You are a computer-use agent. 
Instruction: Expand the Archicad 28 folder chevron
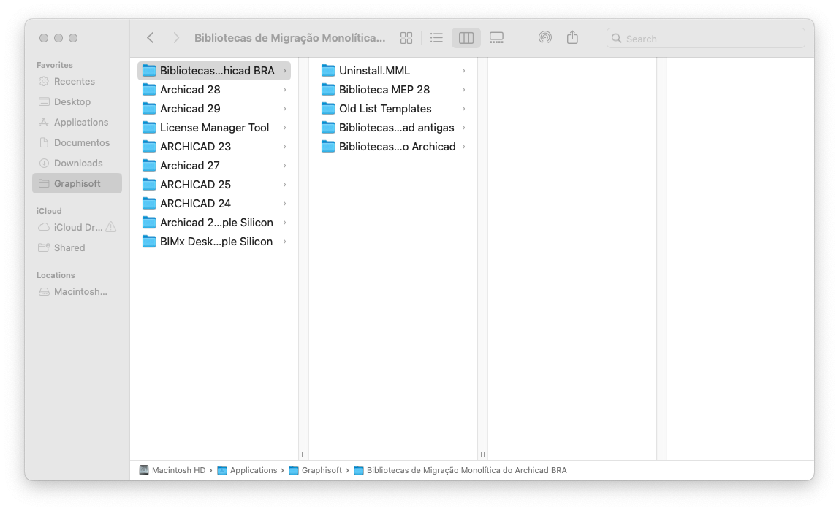[285, 90]
